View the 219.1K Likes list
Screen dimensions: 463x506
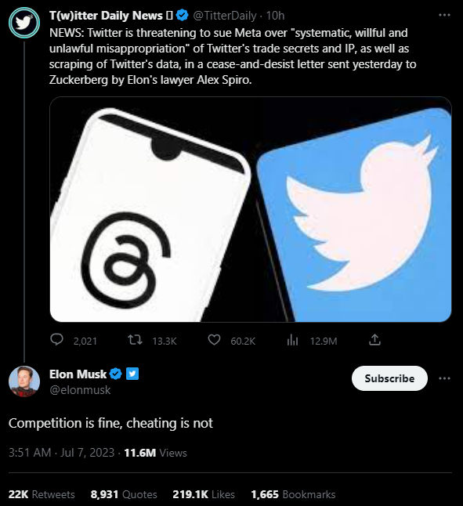coord(204,494)
